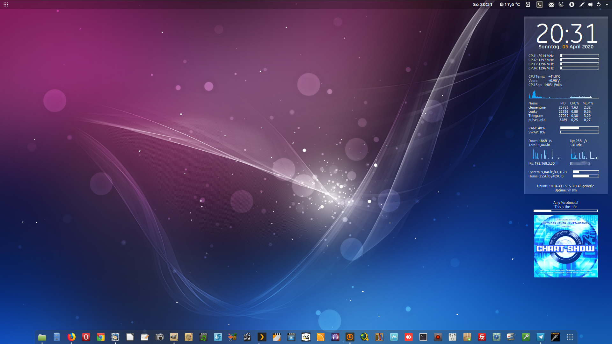
Task: Click the phone indicator in the top bar
Action: point(539,4)
